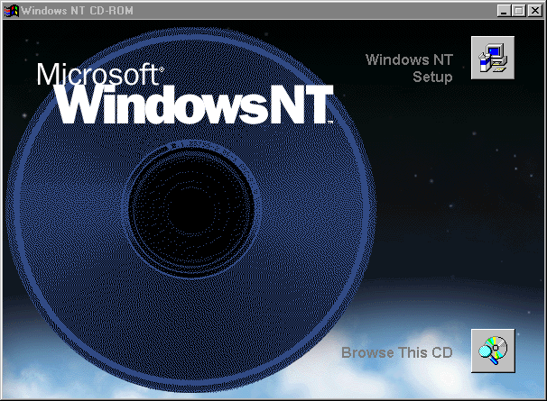Maximize the Windows NT CD-ROM window
Image resolution: width=547 pixels, height=401 pixels.
(518, 10)
